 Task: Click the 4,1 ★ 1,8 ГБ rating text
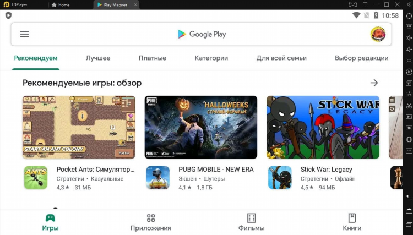(x=195, y=188)
